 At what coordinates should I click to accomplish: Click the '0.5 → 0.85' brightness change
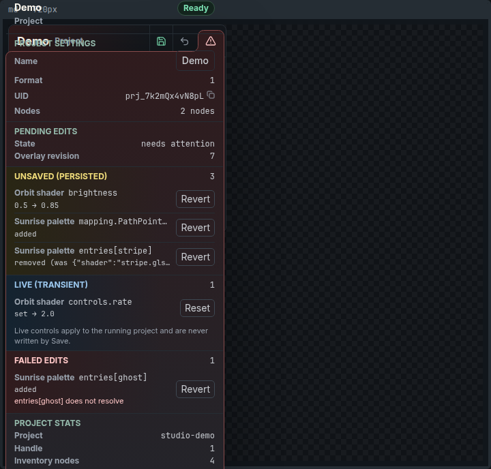point(37,205)
